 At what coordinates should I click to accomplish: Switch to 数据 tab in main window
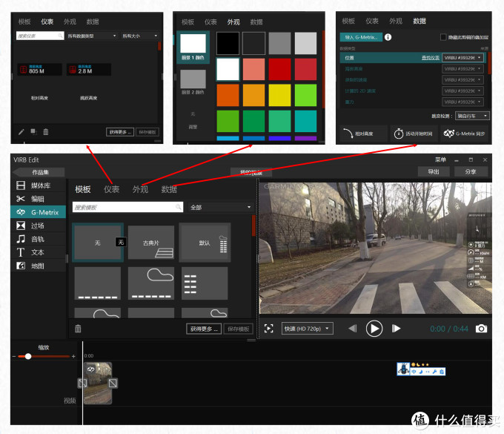pyautogui.click(x=169, y=189)
